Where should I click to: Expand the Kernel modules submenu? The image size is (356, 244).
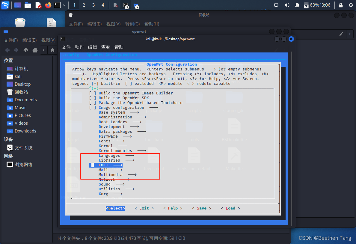pos(122,150)
